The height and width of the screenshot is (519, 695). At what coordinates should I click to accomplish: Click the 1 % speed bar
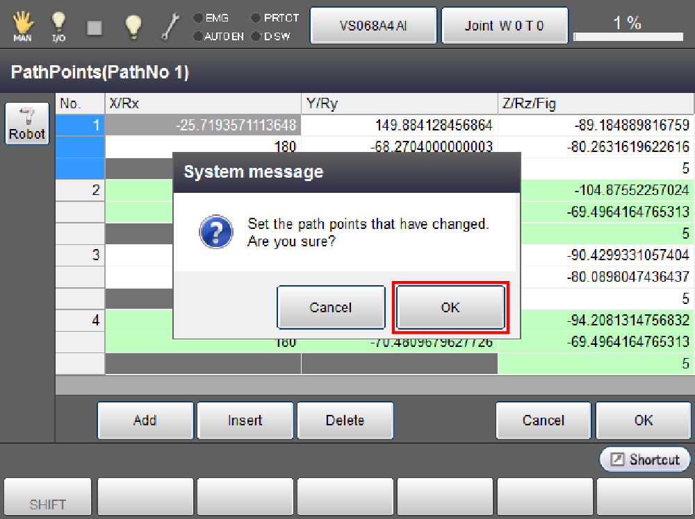[x=627, y=26]
